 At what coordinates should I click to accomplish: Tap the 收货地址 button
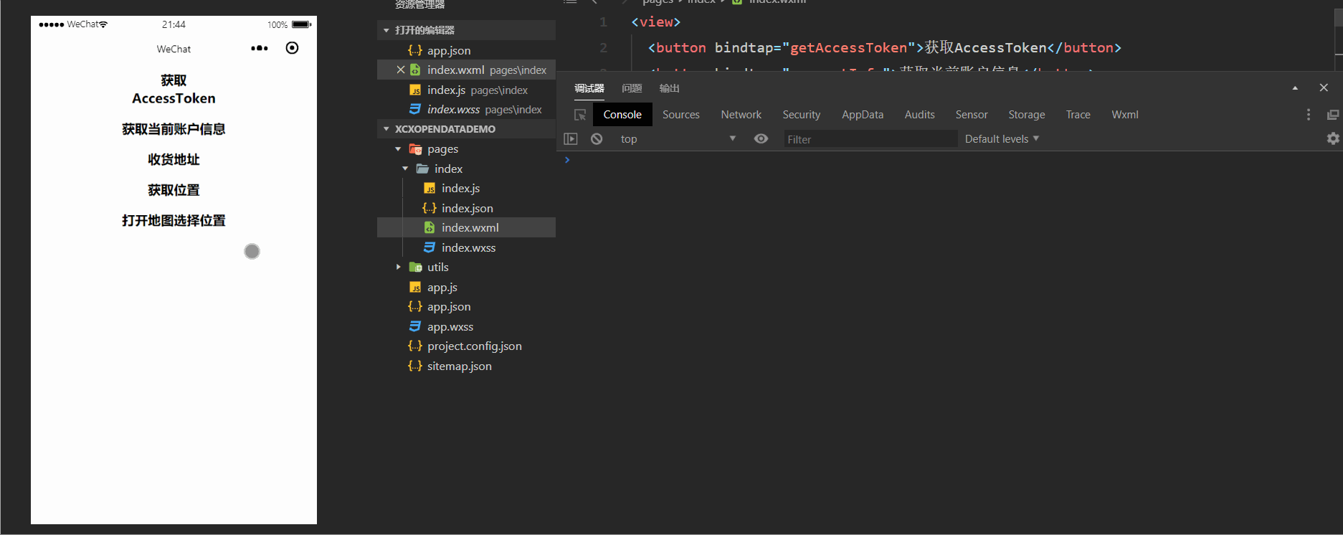click(174, 159)
